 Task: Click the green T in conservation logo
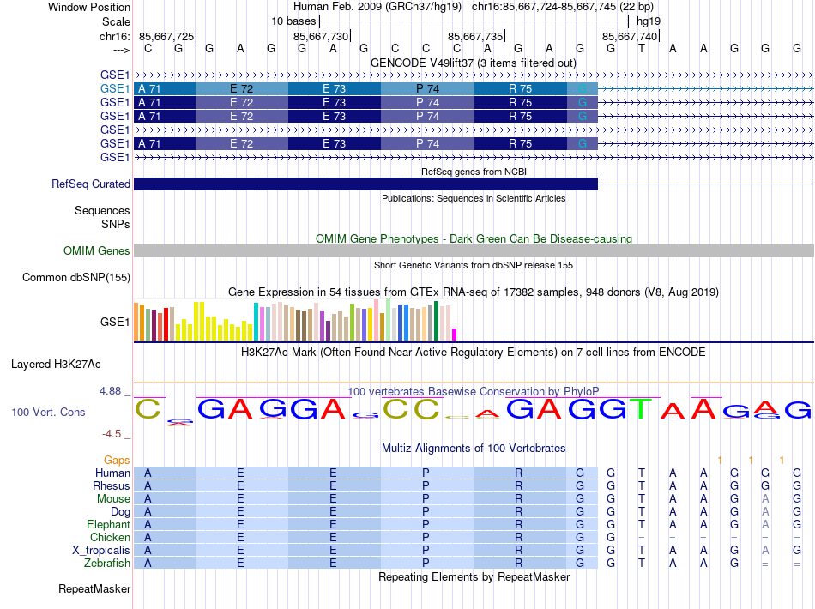pyautogui.click(x=641, y=409)
